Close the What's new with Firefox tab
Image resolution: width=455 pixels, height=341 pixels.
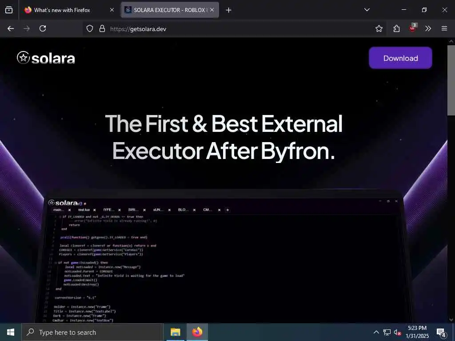point(112,10)
